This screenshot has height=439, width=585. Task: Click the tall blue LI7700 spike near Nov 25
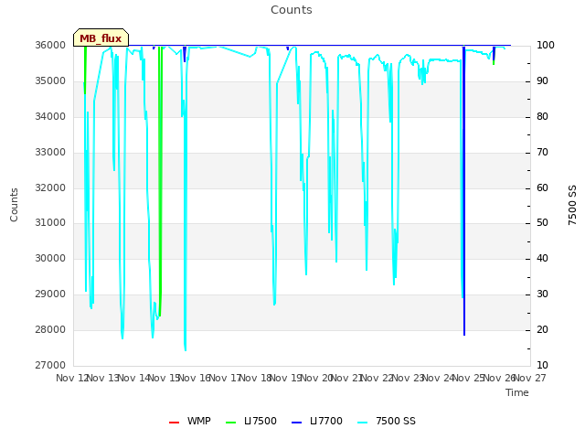(x=464, y=190)
